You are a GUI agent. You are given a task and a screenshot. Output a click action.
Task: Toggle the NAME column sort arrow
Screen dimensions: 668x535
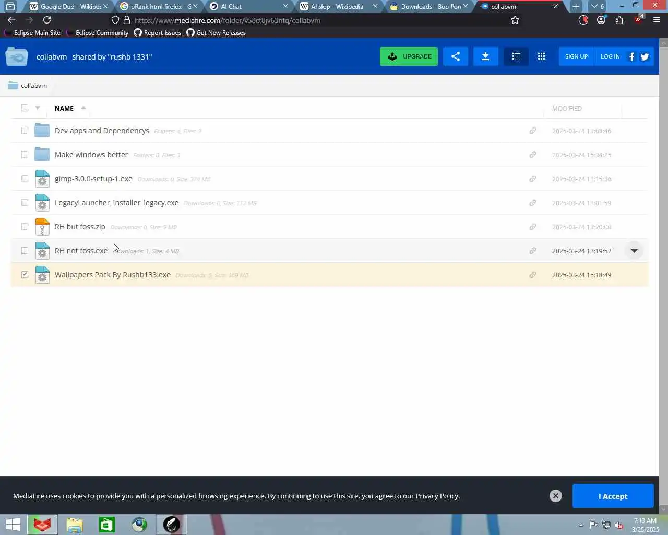tap(83, 108)
